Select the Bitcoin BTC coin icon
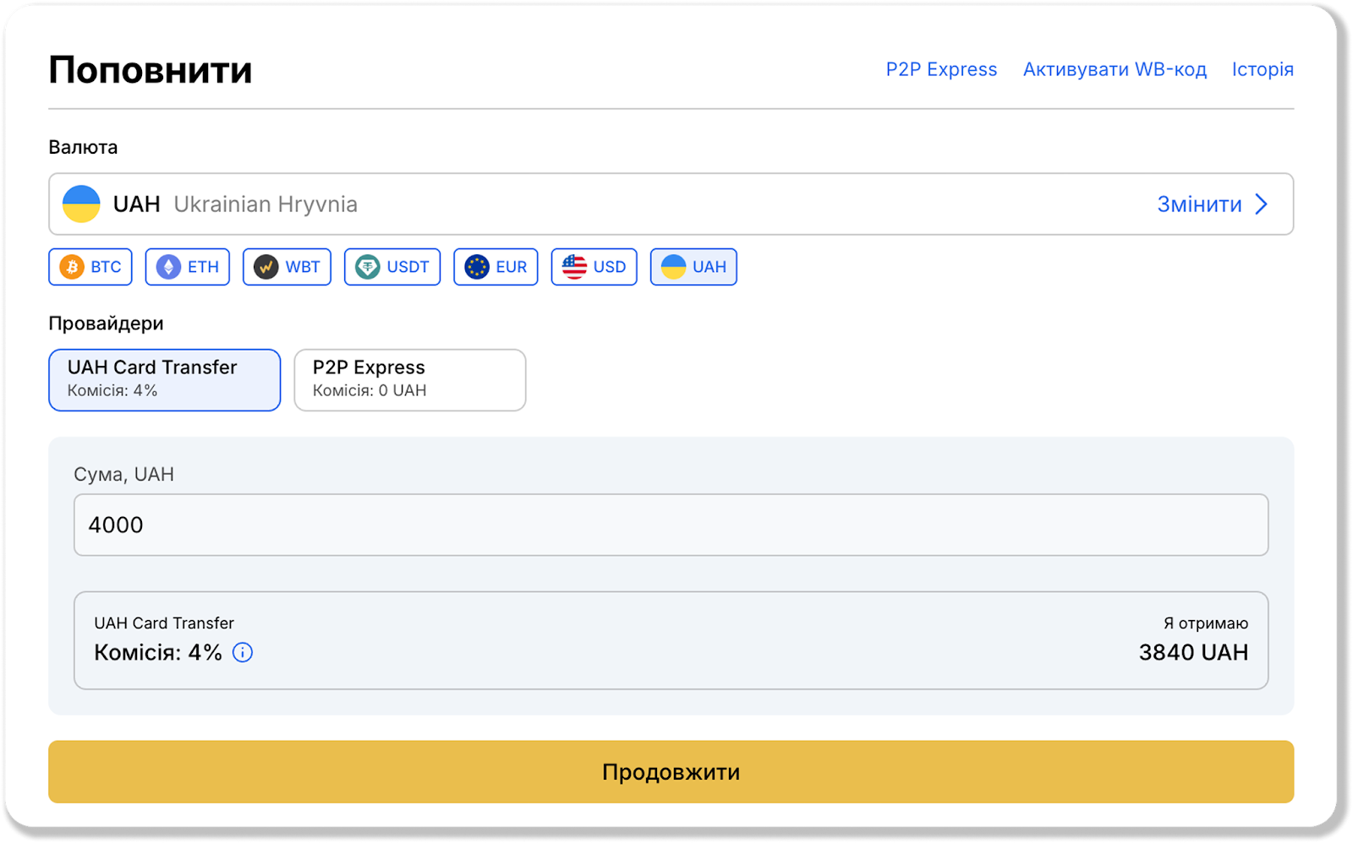The width and height of the screenshot is (1353, 843). tap(72, 267)
